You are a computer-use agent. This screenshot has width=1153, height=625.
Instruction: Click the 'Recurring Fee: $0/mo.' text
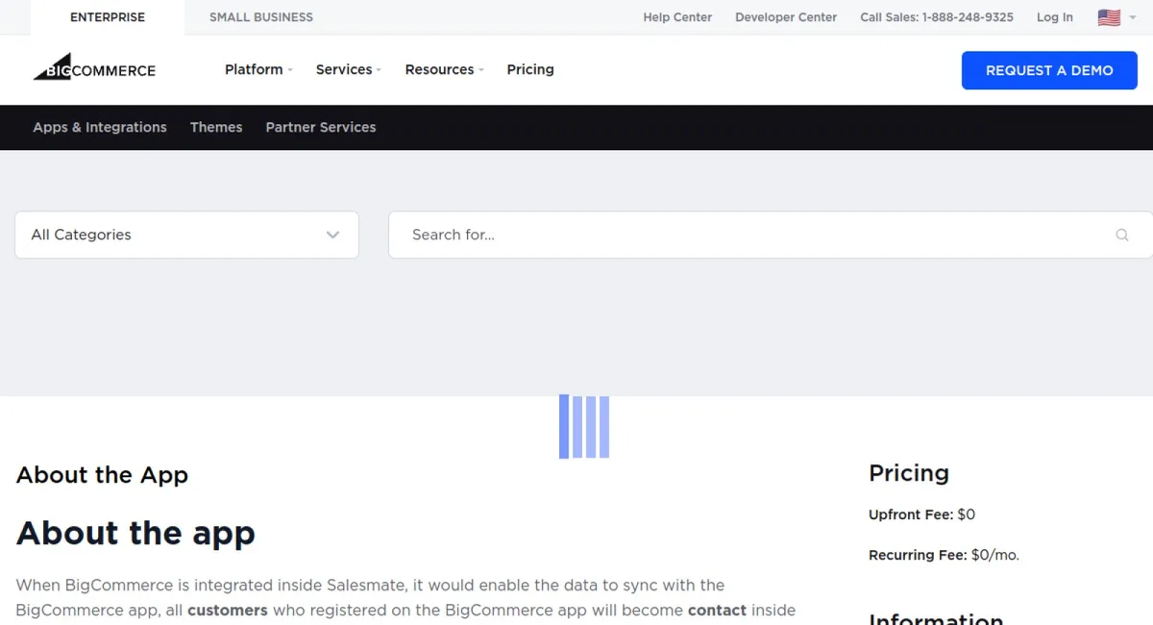point(944,555)
